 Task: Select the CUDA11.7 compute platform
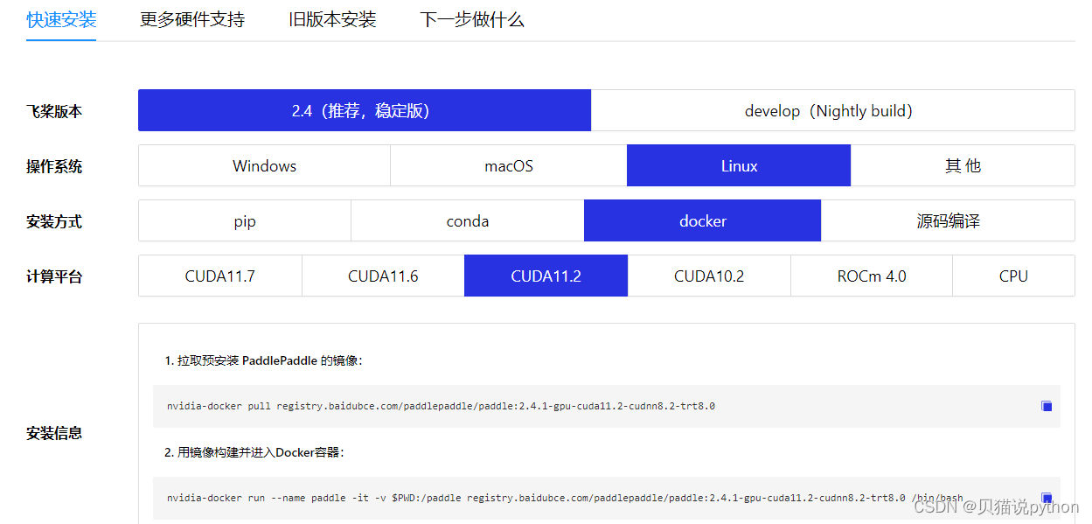coord(219,276)
